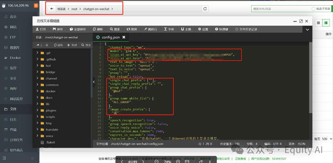Viewport: 333px width, 163px height.
Task: Click 上一级 to go up a directory
Action: [x=42, y=45]
